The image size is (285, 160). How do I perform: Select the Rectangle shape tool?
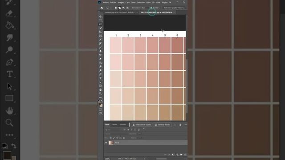[x=100, y=86]
